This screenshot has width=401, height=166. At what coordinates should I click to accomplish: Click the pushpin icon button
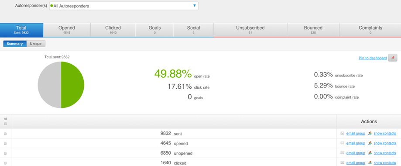click(x=393, y=58)
